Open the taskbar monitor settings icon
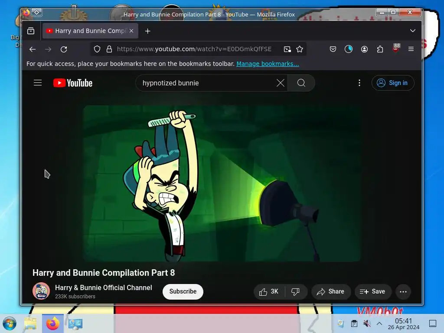 tap(75, 323)
